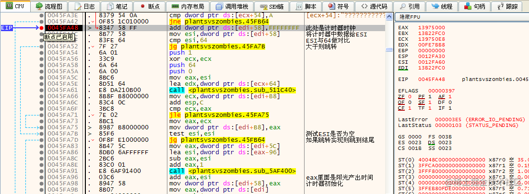Open the 符号 symbols tab

(x=338, y=6)
